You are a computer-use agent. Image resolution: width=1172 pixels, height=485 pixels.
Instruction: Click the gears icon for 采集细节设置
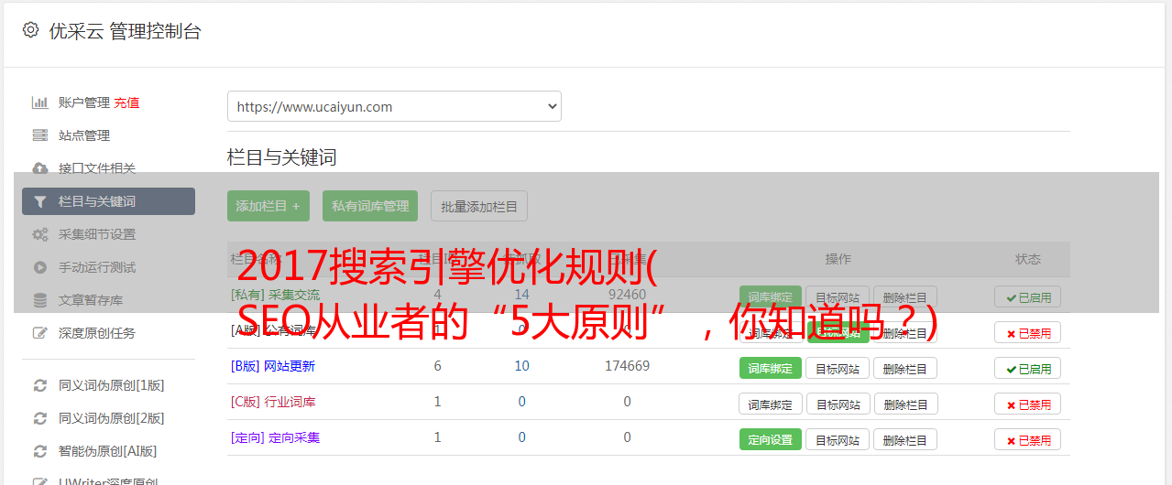tap(40, 234)
